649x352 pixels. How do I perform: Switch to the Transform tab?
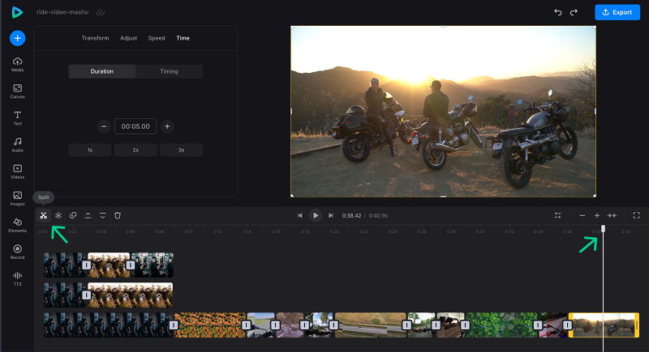point(95,38)
